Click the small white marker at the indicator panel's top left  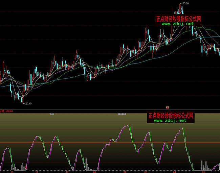pos(52,114)
